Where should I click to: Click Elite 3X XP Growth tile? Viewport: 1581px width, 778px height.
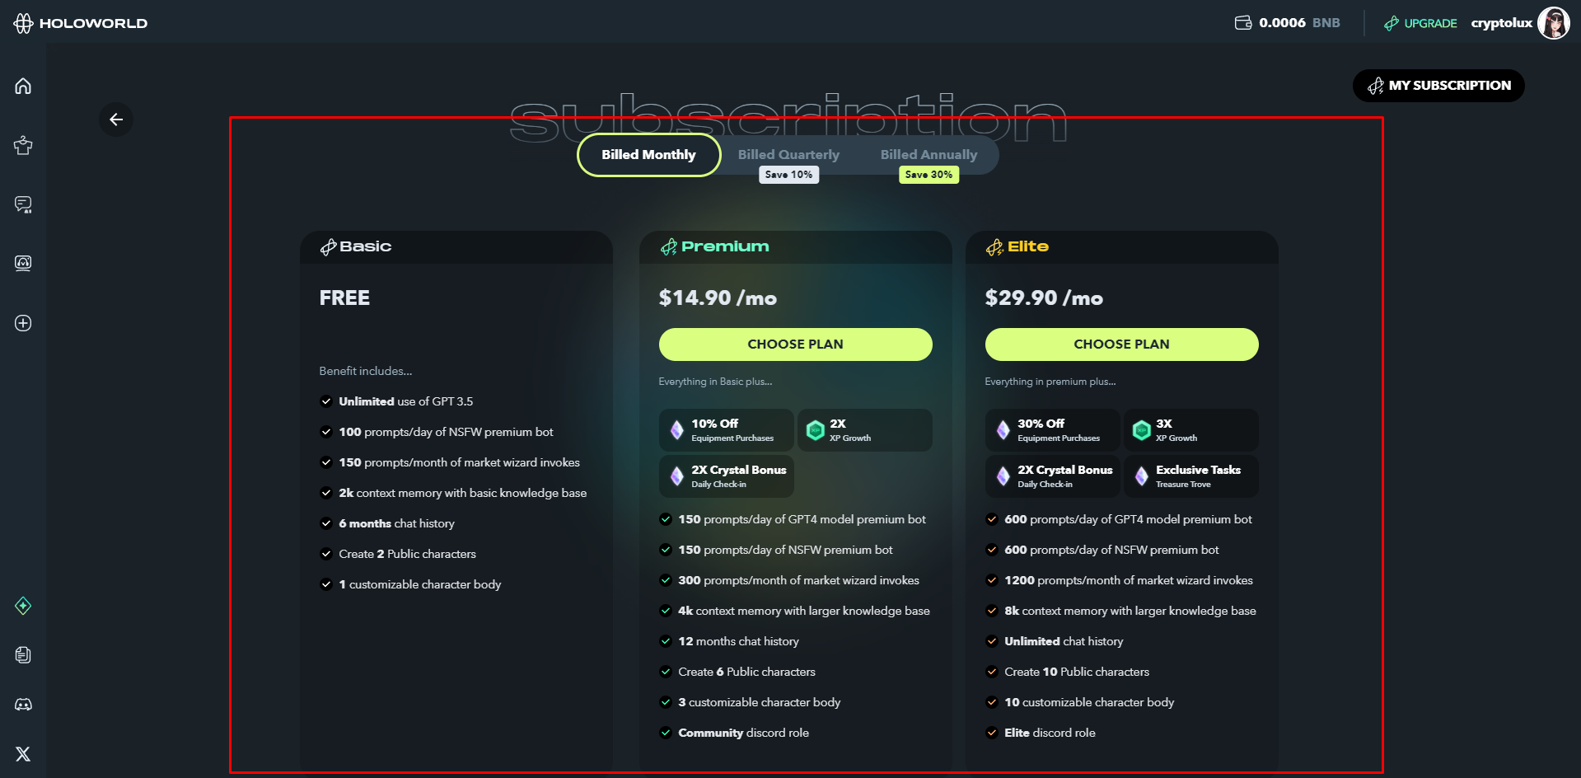(x=1190, y=430)
